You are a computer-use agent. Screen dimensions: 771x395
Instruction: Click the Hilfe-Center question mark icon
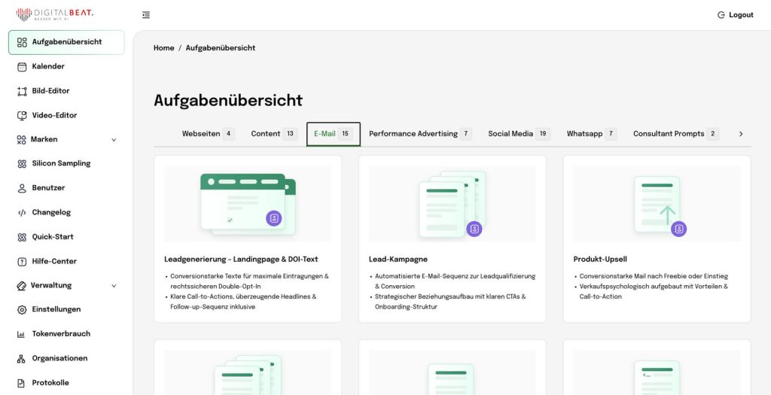point(22,261)
